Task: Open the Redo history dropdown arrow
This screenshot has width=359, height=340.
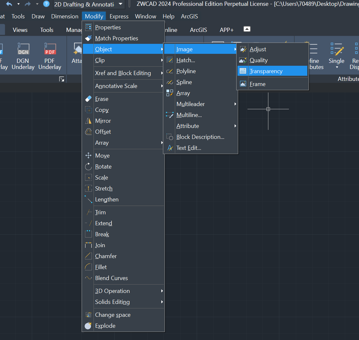Action: point(37,4)
